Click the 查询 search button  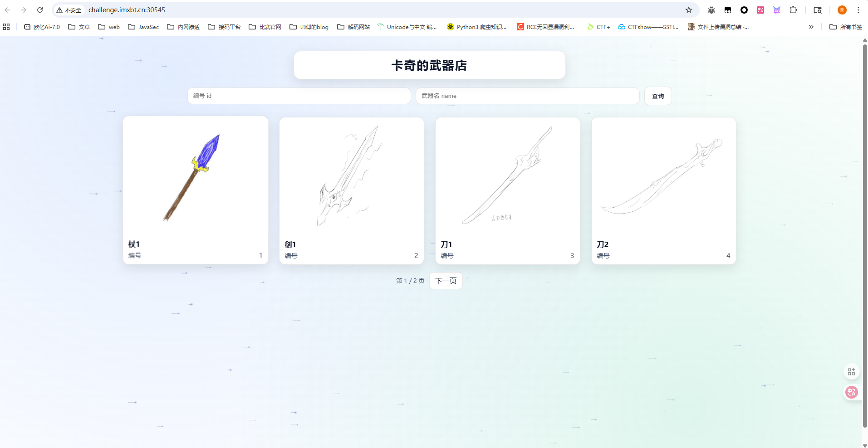pos(657,96)
